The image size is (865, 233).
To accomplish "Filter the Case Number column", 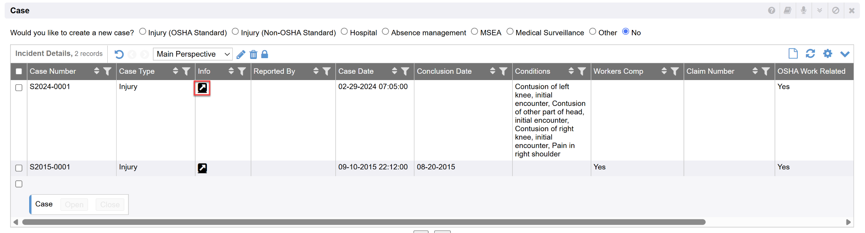I will [107, 71].
